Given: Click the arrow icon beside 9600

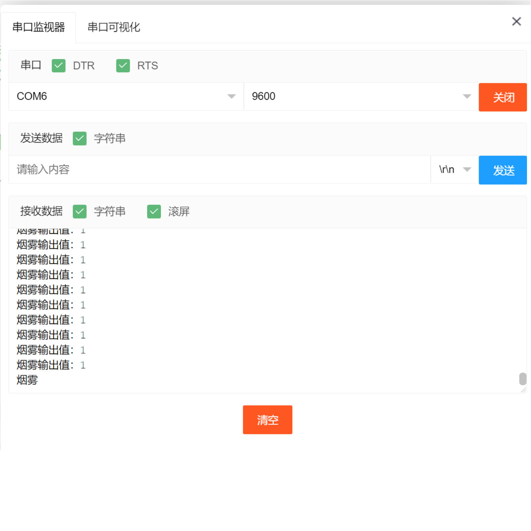Looking at the screenshot, I should pos(467,97).
